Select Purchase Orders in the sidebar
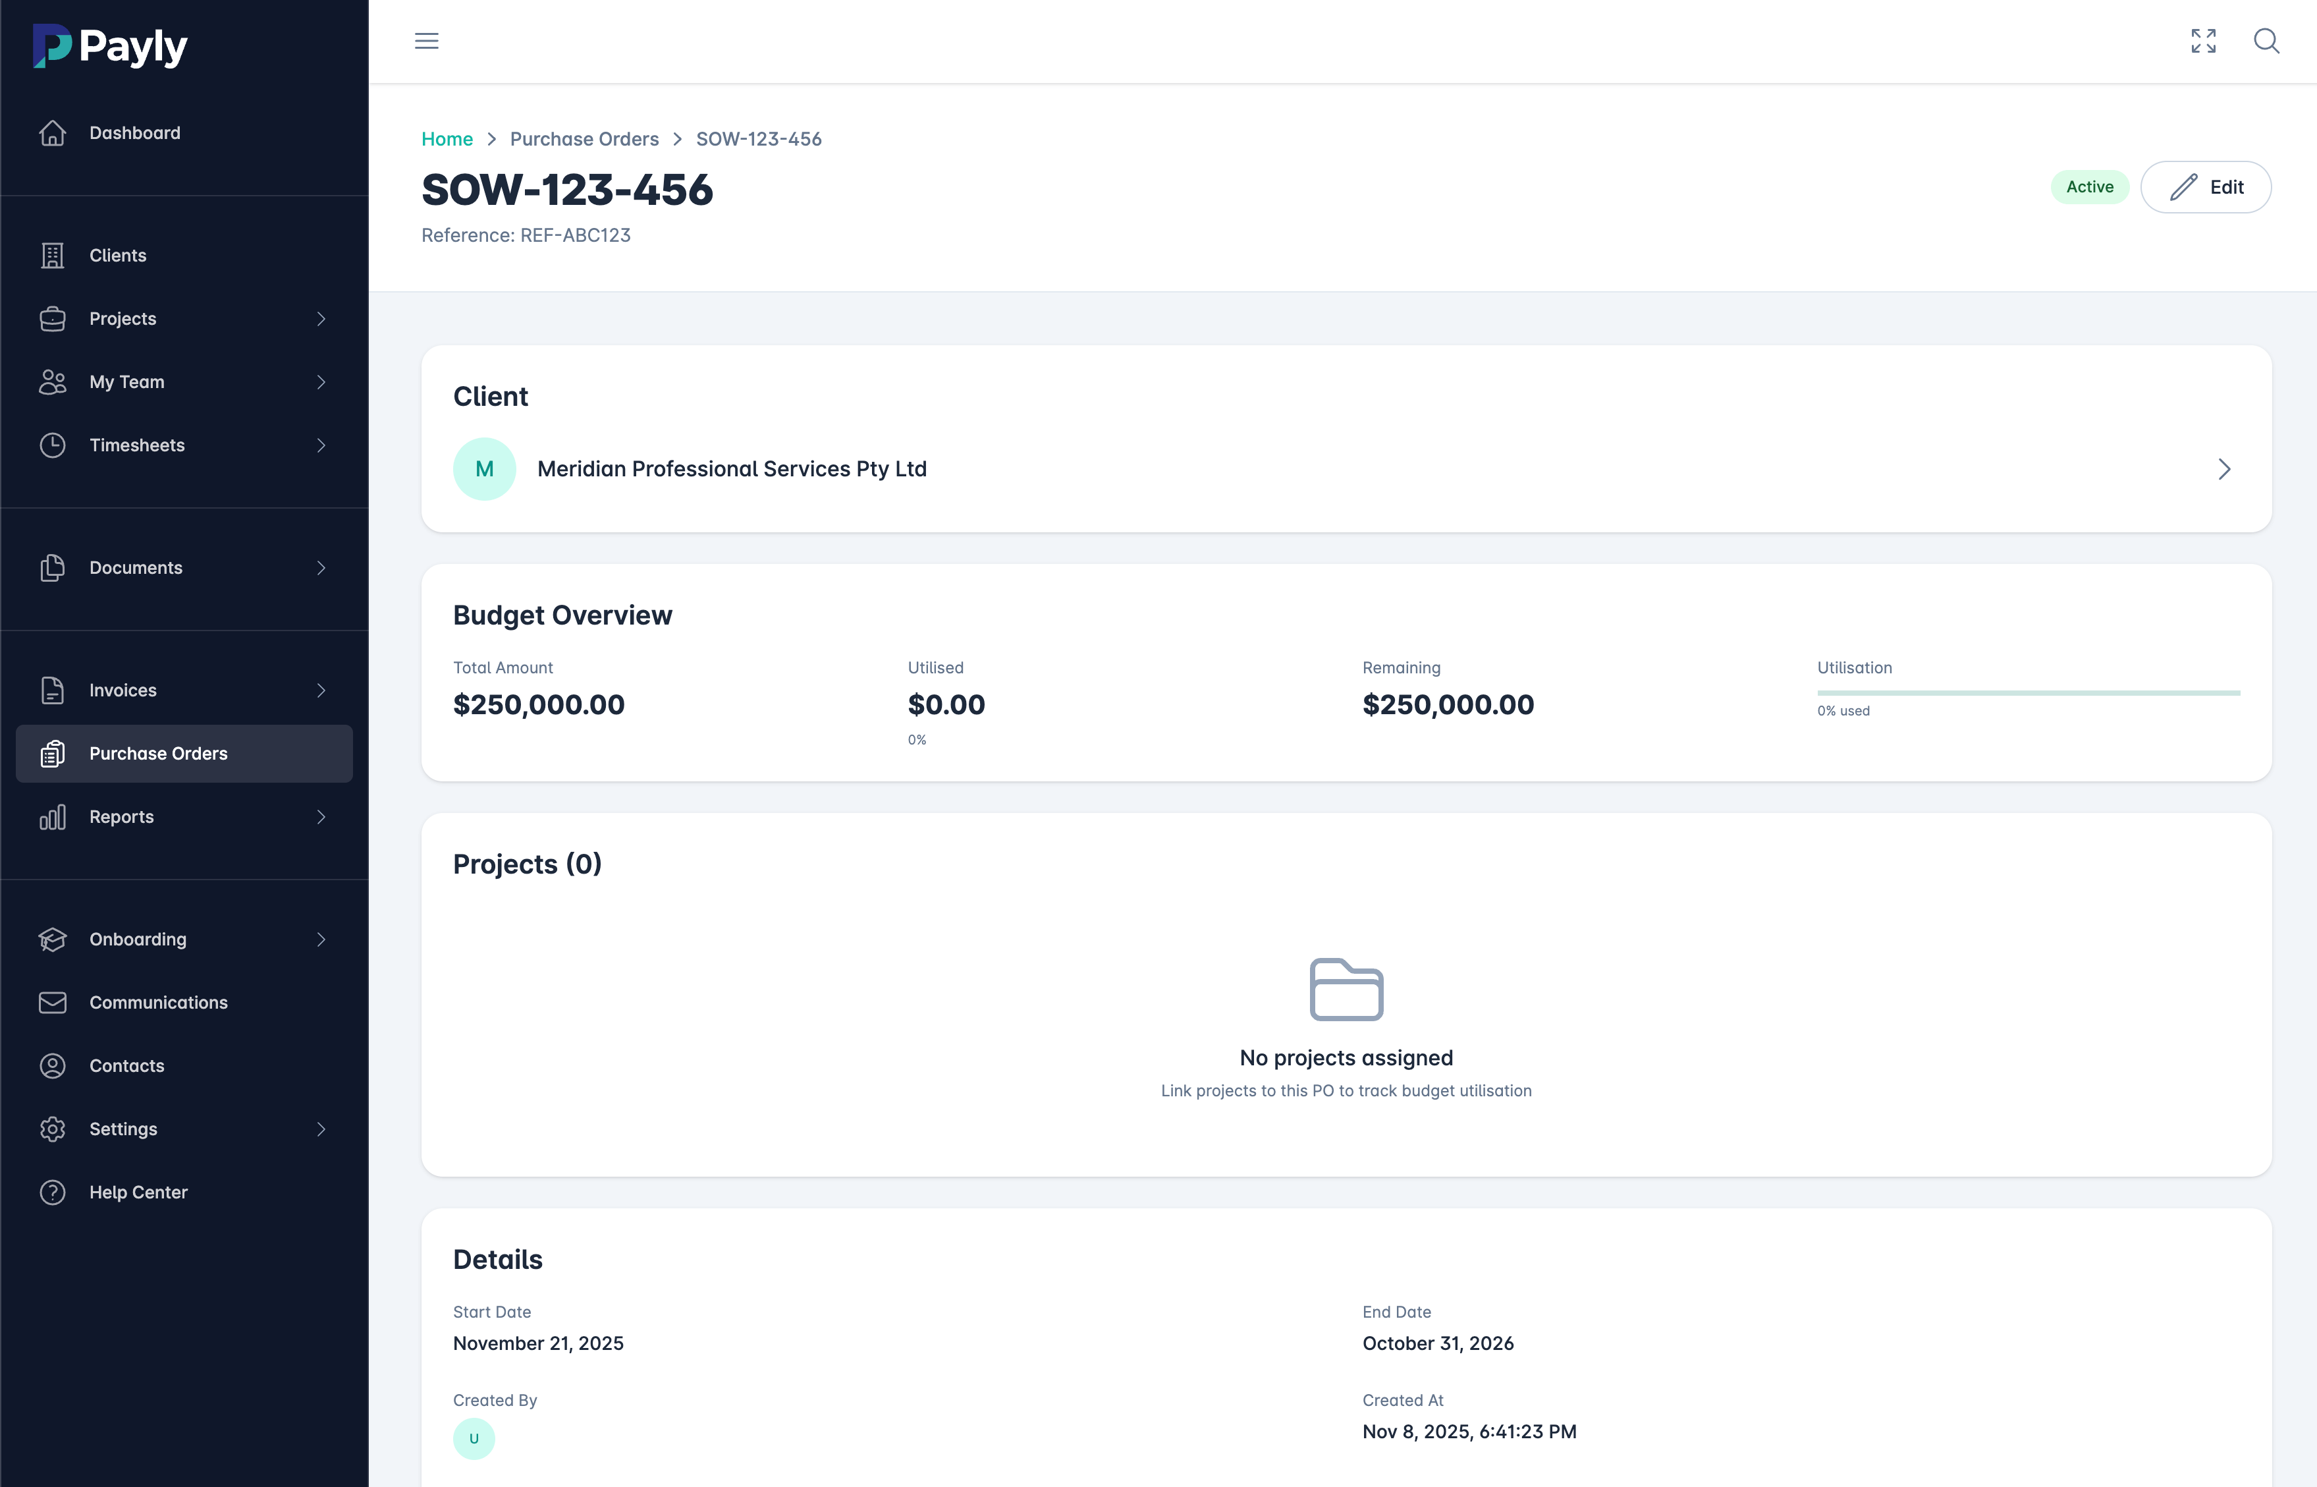The height and width of the screenshot is (1487, 2317). click(158, 753)
